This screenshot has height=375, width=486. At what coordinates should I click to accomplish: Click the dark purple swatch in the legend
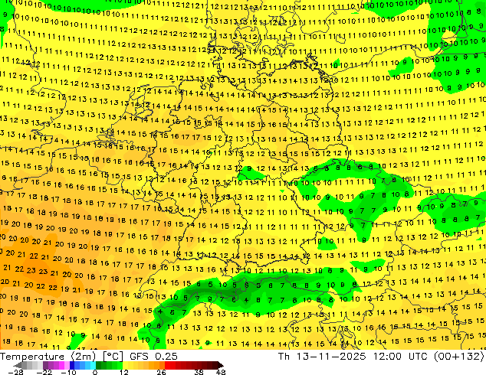tap(45, 365)
